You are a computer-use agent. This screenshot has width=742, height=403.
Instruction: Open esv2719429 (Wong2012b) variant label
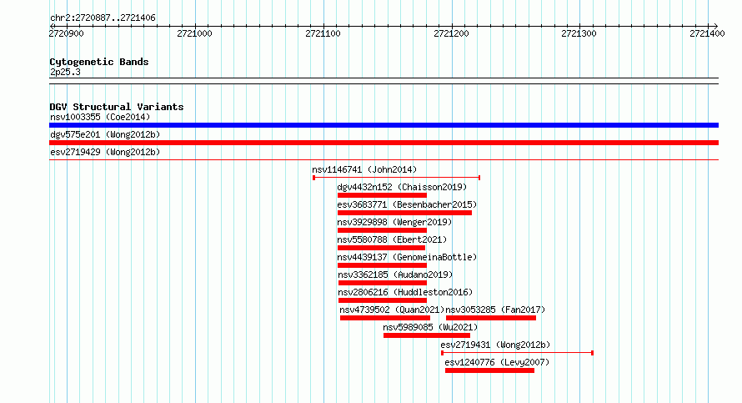[105, 152]
